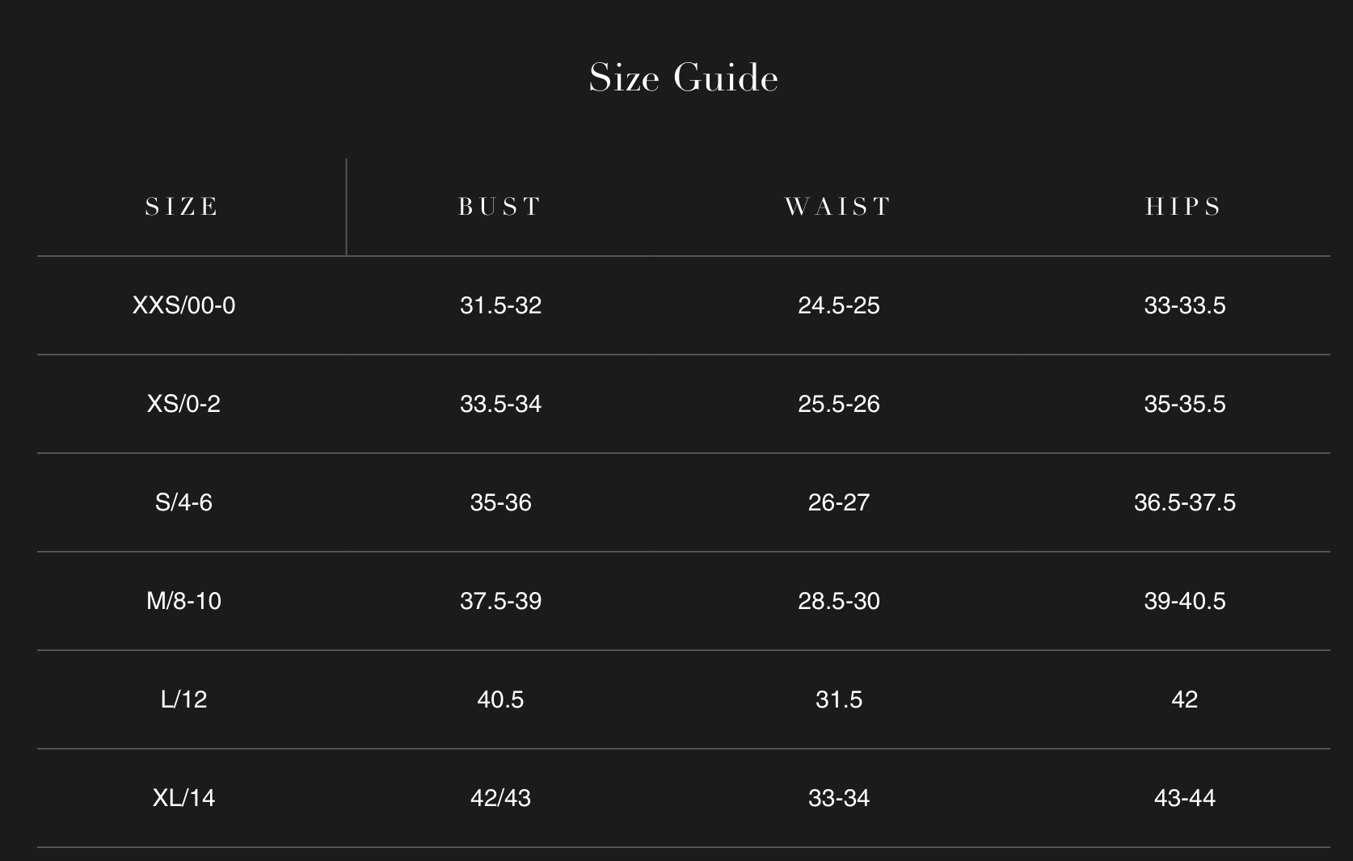Click bust measurement 37.5-39
The width and height of the screenshot is (1353, 861).
pos(500,601)
